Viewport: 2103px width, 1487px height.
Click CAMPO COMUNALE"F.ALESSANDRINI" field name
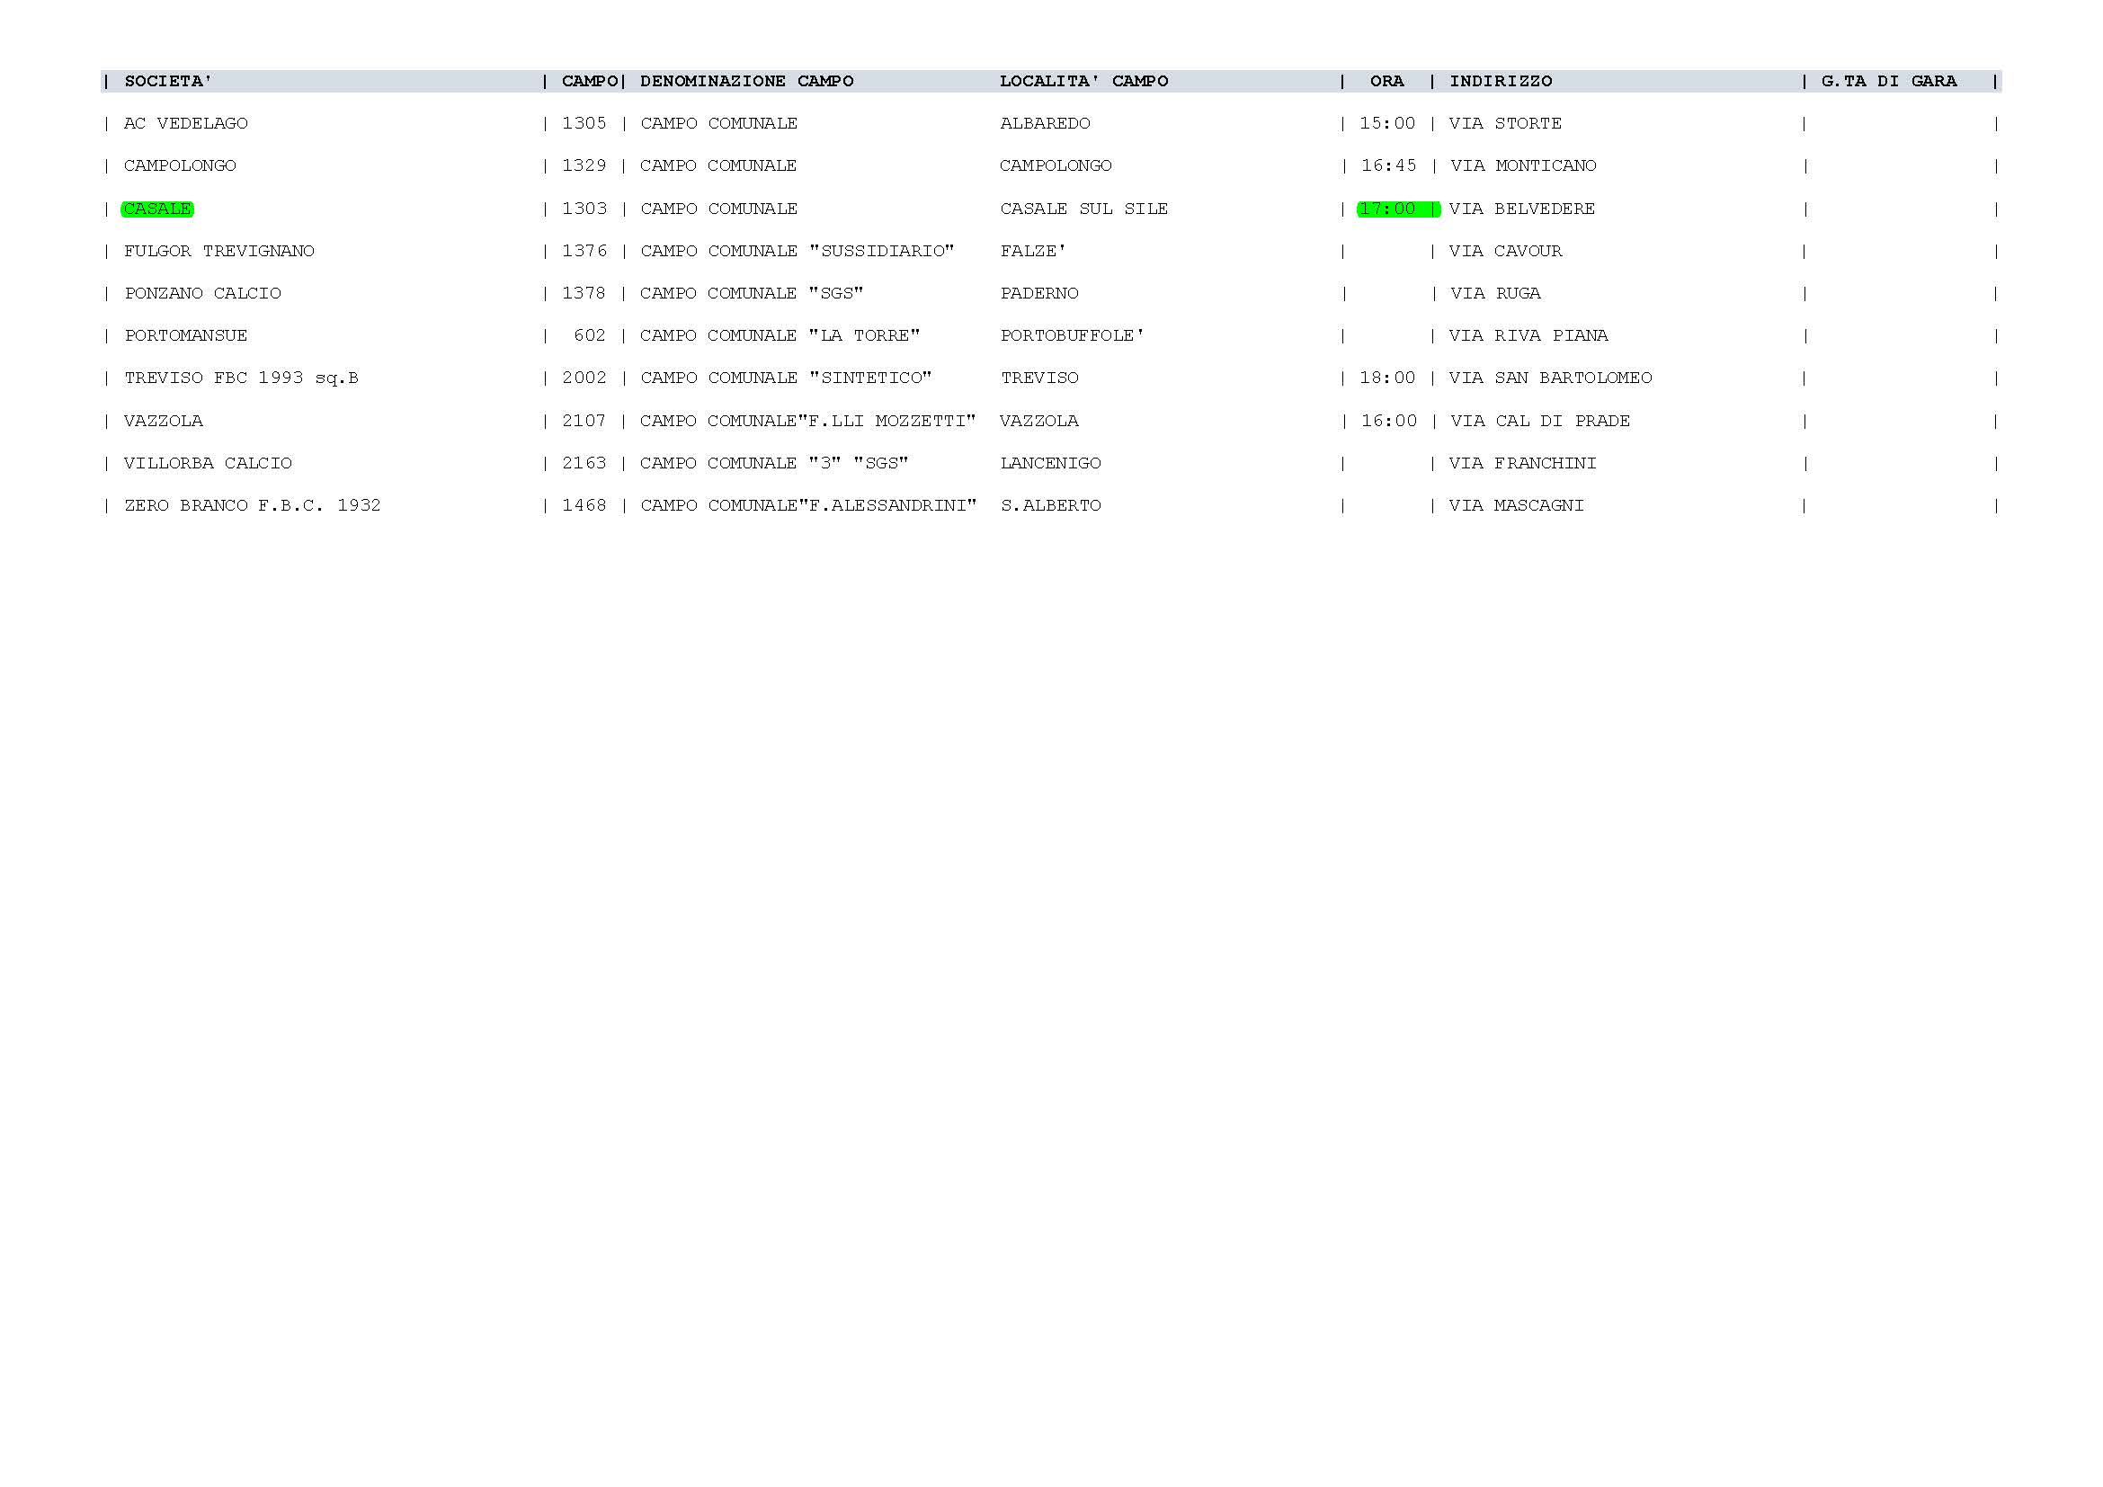pyautogui.click(x=808, y=505)
